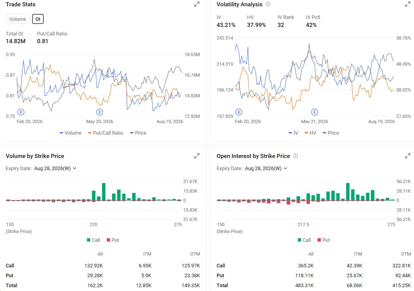Toggle the IV series in Volatility legend
The width and height of the screenshot is (414, 291).
(x=293, y=133)
